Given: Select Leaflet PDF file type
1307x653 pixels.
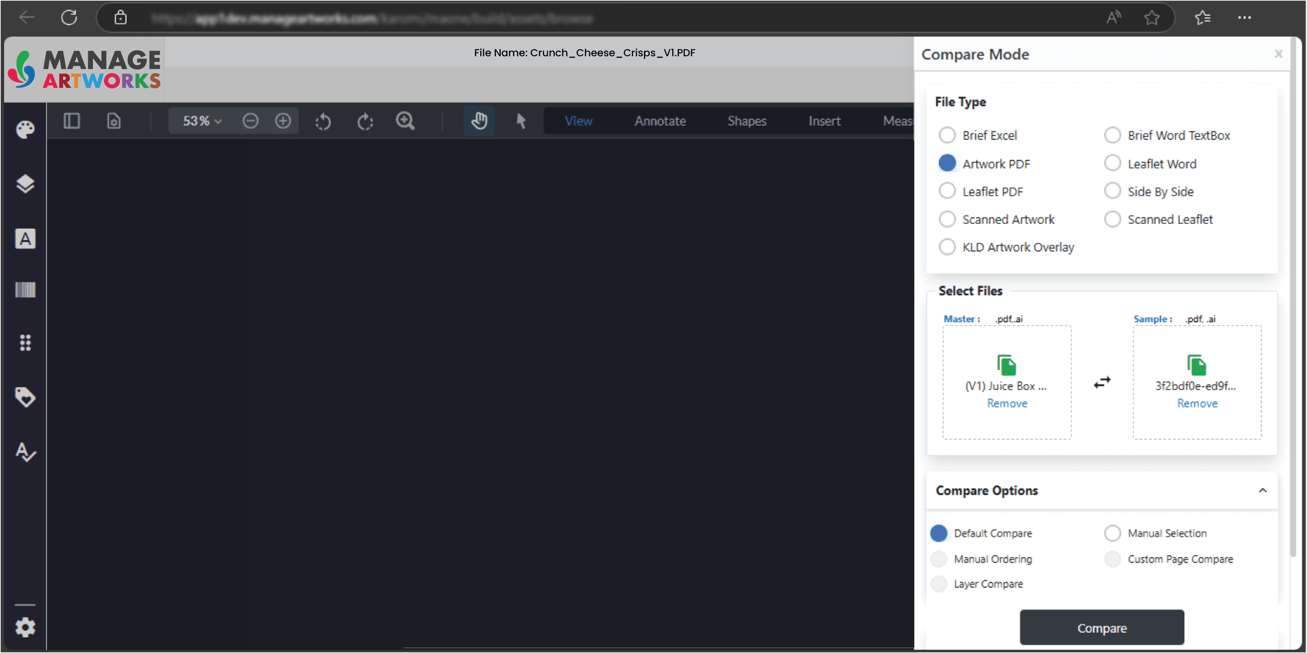Looking at the screenshot, I should [947, 191].
